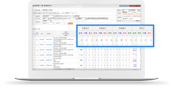
Task: Click the blue circle icon under select-all header
Action: 36,35
